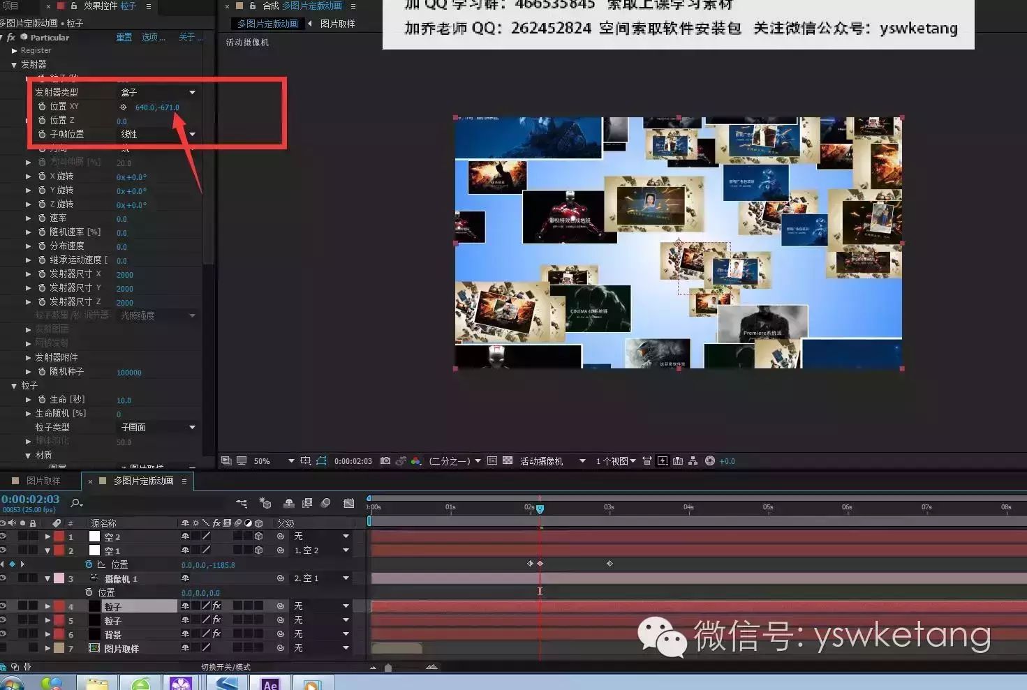Open the 50% magnification dropdown
The image size is (1027, 690).
tap(274, 461)
